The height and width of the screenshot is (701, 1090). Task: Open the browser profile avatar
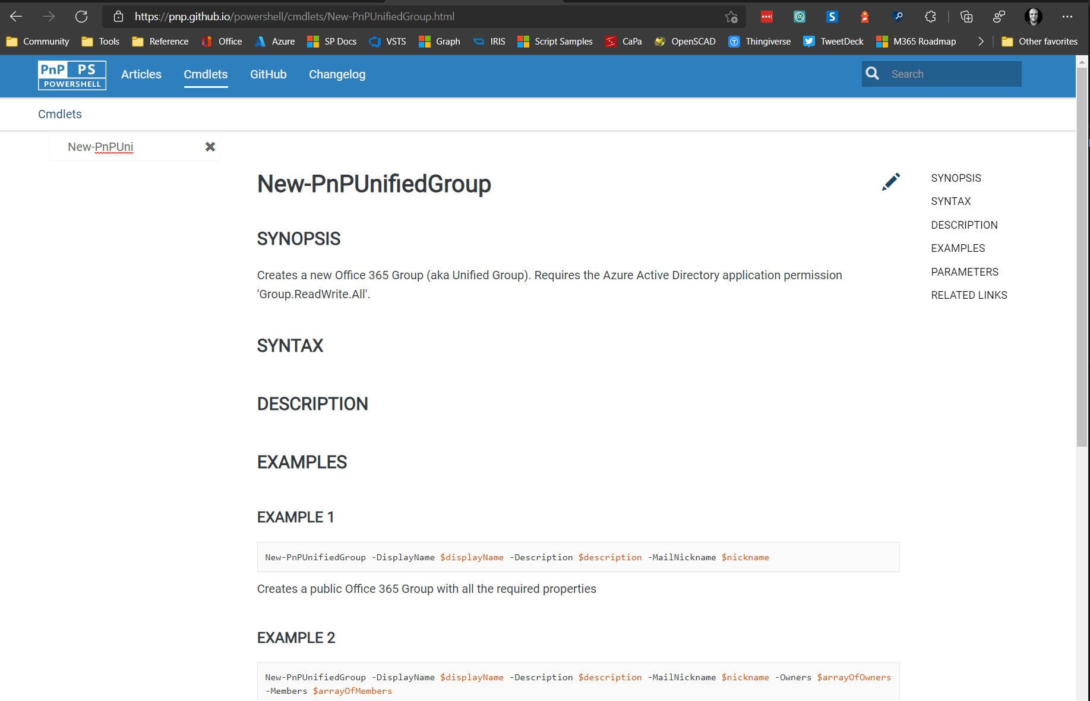point(1034,16)
